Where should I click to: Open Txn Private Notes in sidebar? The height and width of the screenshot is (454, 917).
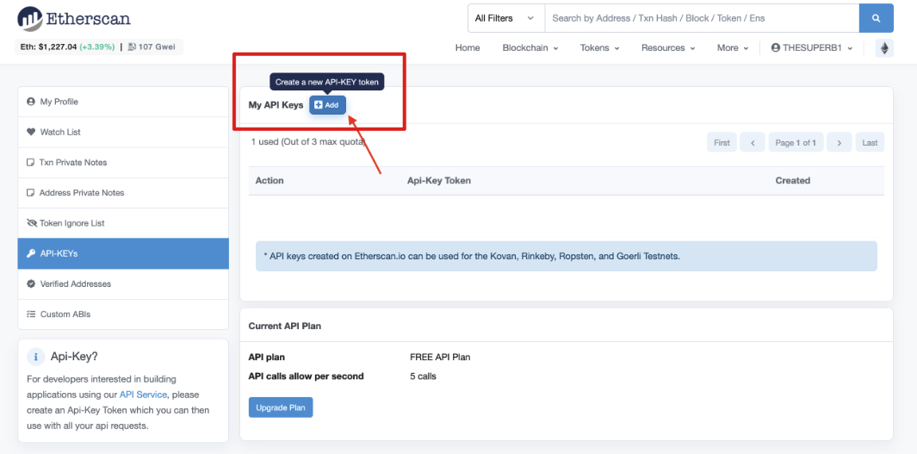point(123,163)
